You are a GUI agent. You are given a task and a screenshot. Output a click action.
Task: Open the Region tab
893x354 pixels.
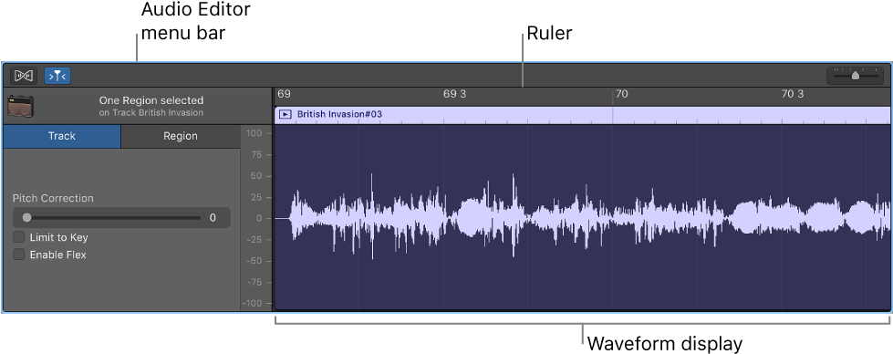[181, 136]
